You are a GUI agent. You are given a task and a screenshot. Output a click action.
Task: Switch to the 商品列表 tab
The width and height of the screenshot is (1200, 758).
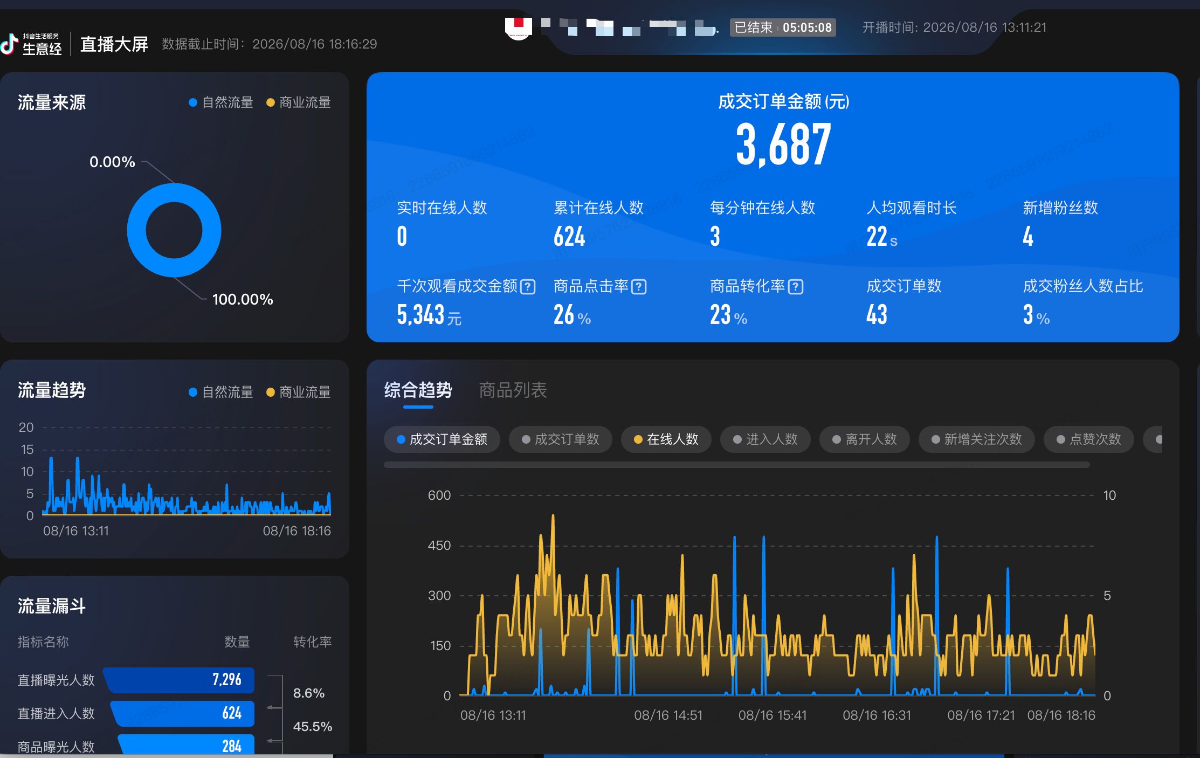pyautogui.click(x=513, y=390)
